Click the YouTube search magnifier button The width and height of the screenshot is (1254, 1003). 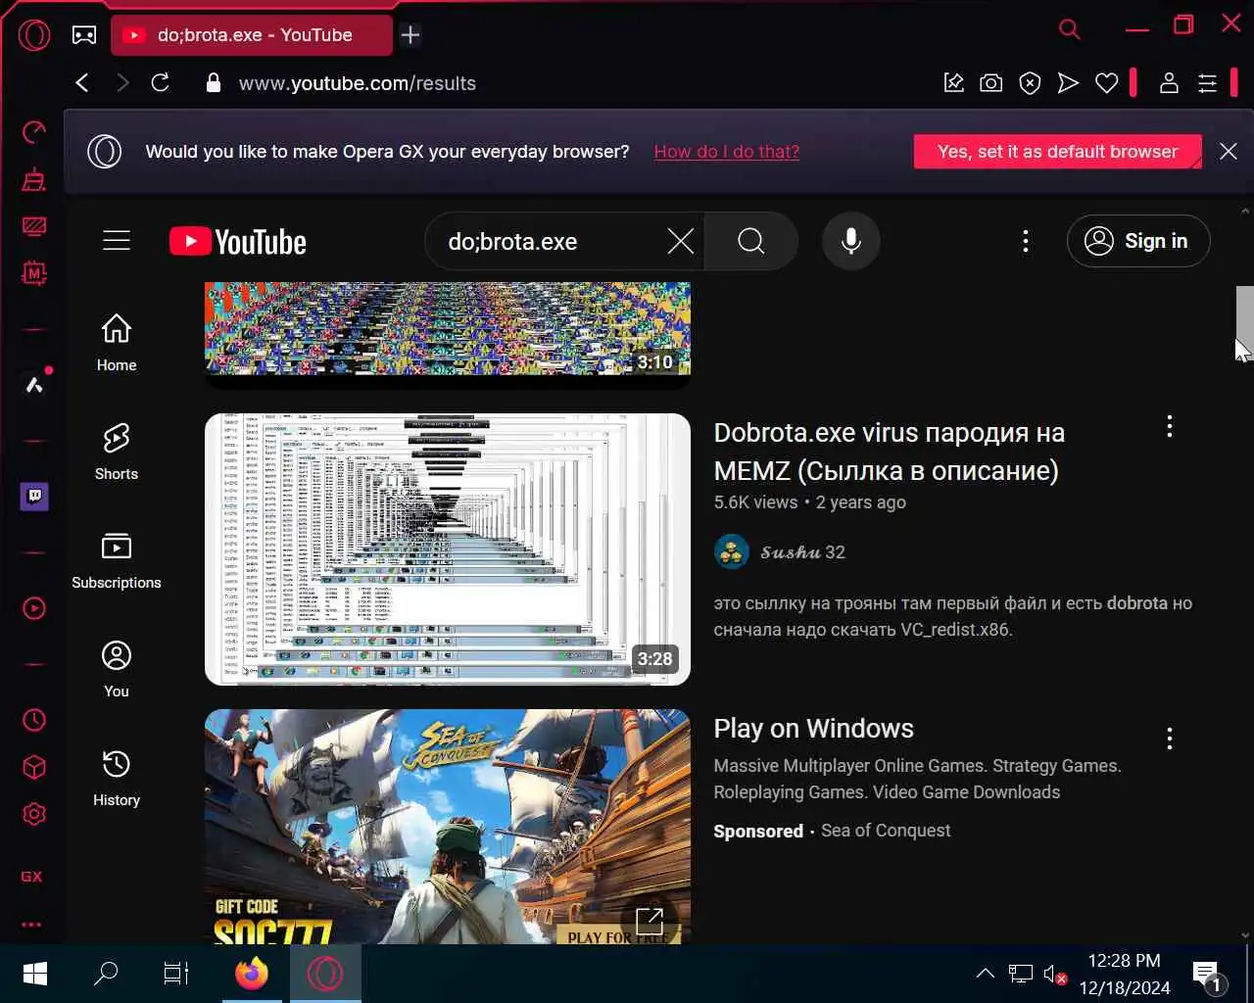coord(751,241)
